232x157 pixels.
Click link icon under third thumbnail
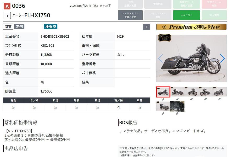click(191, 99)
